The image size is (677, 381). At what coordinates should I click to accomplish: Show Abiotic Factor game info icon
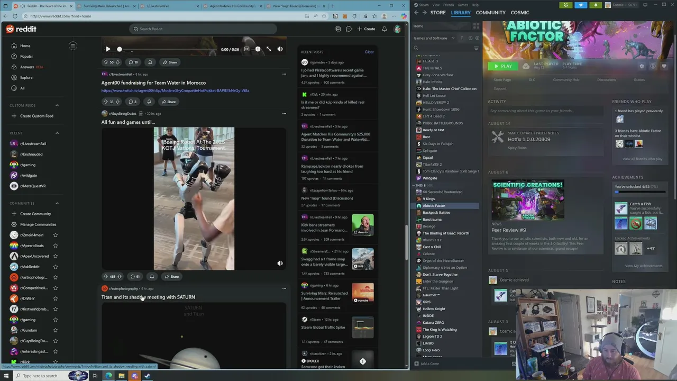(x=653, y=66)
